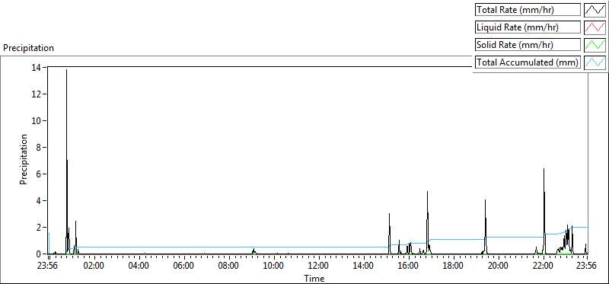This screenshot has height=284, width=609.
Task: Click the rate spike at 22:00
Action: point(544,210)
